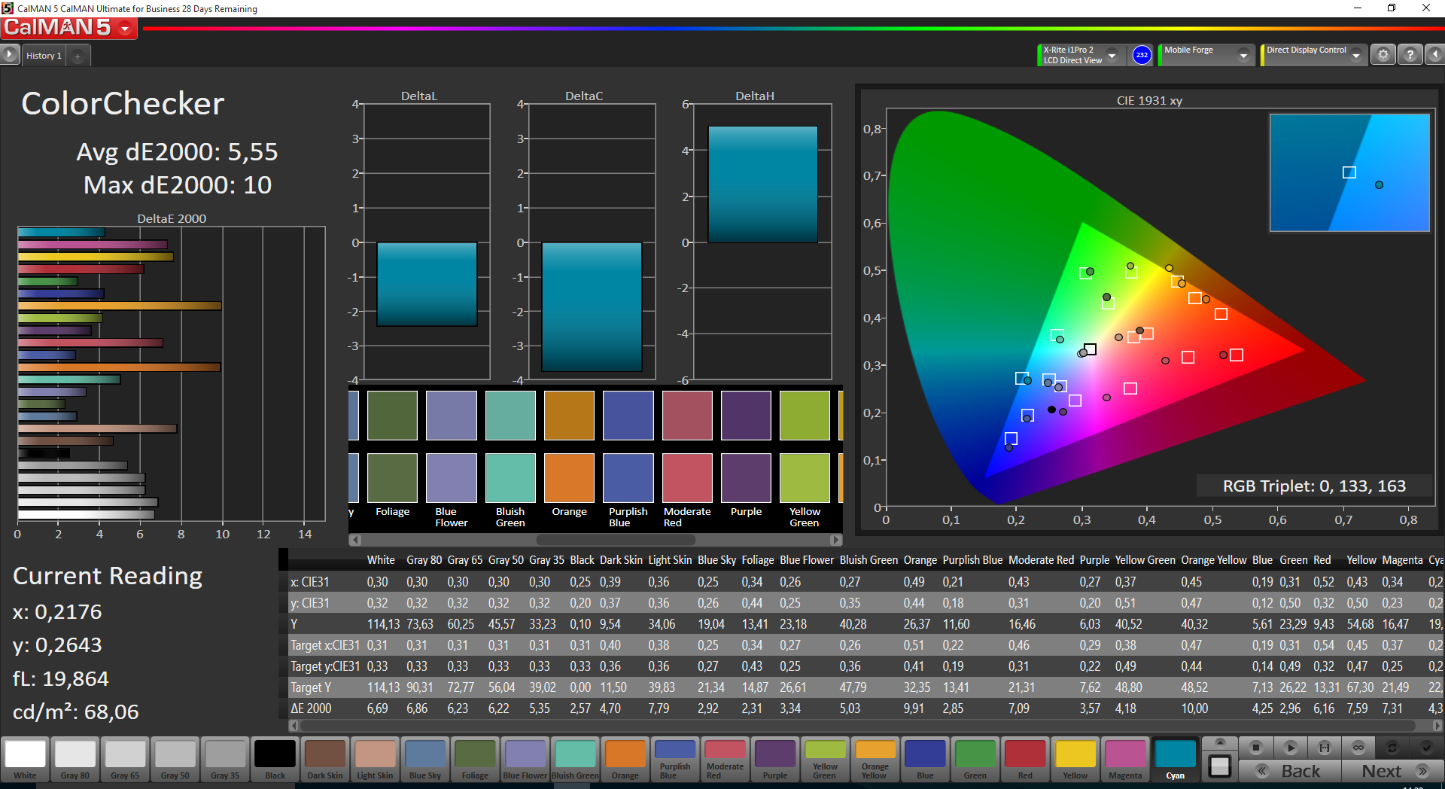
Task: Expand the Mobile Forge source dropdown
Action: pos(1243,55)
